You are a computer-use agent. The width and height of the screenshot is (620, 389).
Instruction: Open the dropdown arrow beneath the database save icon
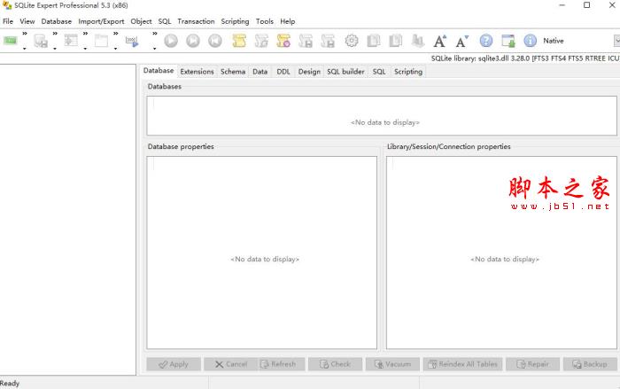(55, 49)
